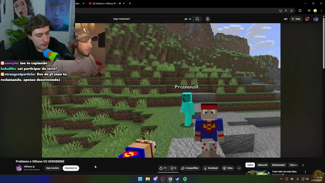Open YouTube notifications bell
The width and height of the screenshot is (325, 183).
(307, 19)
